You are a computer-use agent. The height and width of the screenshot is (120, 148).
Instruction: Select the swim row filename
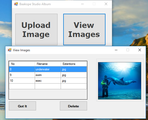48,75
